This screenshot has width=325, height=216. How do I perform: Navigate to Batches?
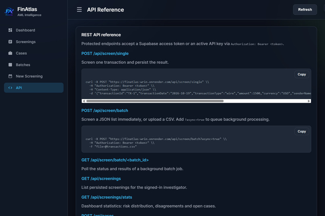pos(34,64)
